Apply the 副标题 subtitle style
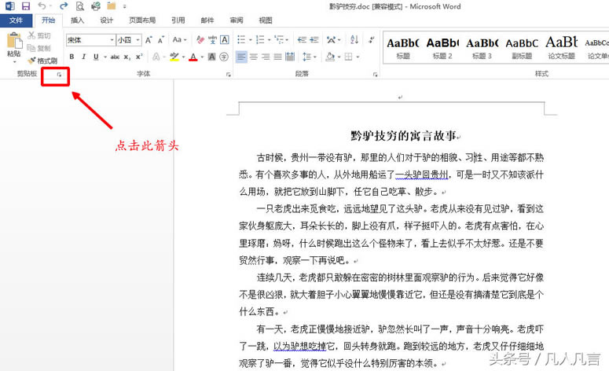This screenshot has width=609, height=371. [523, 47]
